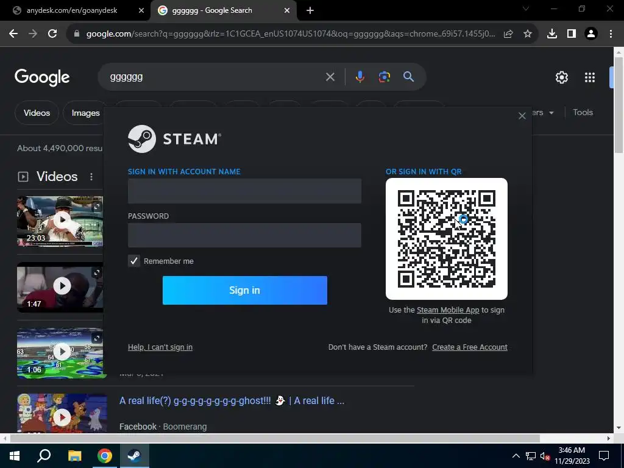Clear the Google search box with X
This screenshot has width=624, height=468.
tap(330, 77)
